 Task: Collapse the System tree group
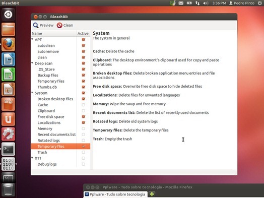click(x=32, y=93)
